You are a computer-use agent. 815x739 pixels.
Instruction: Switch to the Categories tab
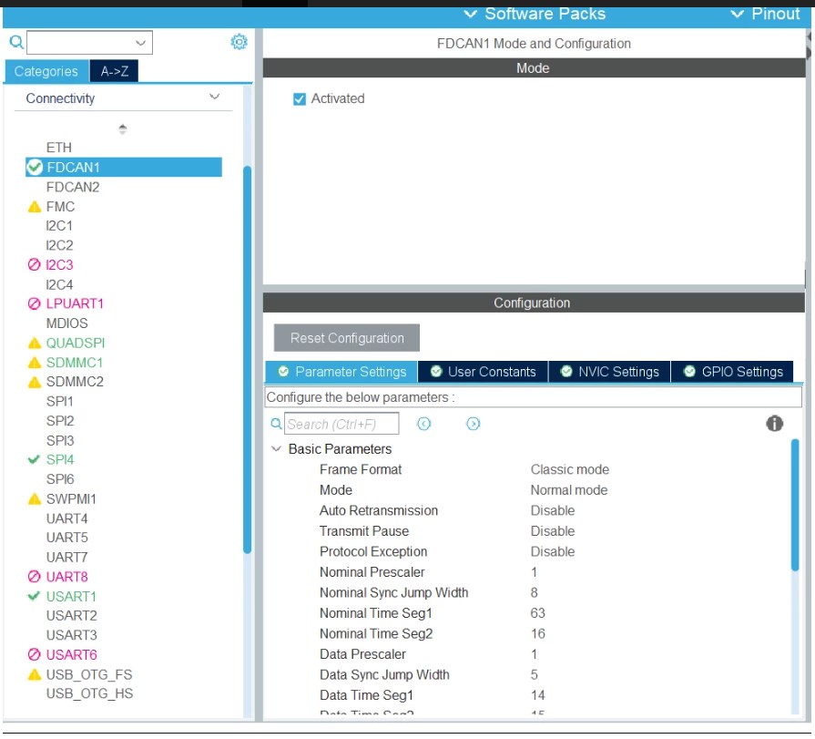pyautogui.click(x=46, y=71)
